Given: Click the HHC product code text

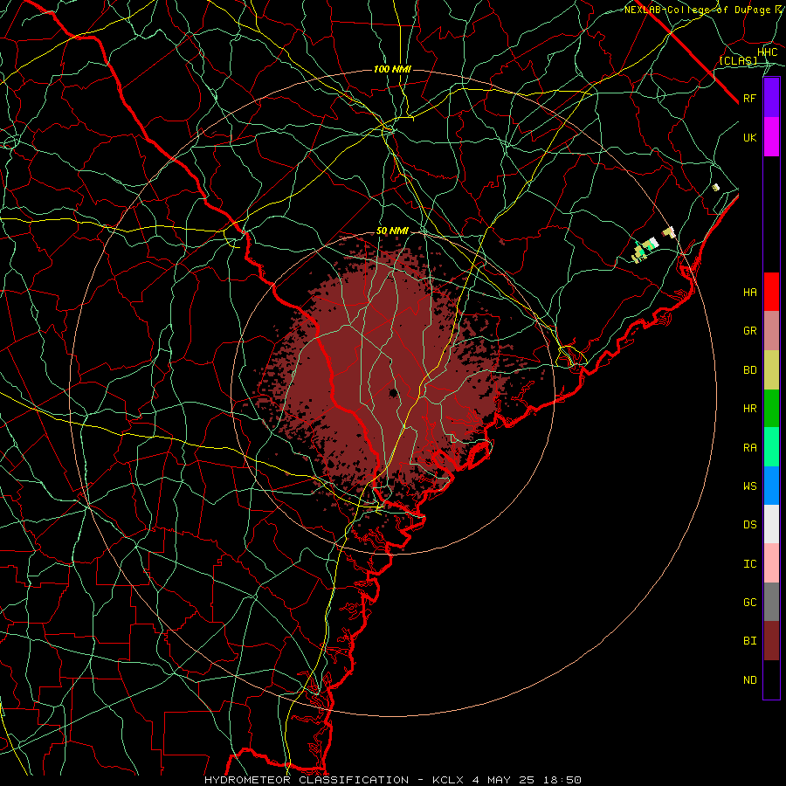Looking at the screenshot, I should click(x=767, y=52).
